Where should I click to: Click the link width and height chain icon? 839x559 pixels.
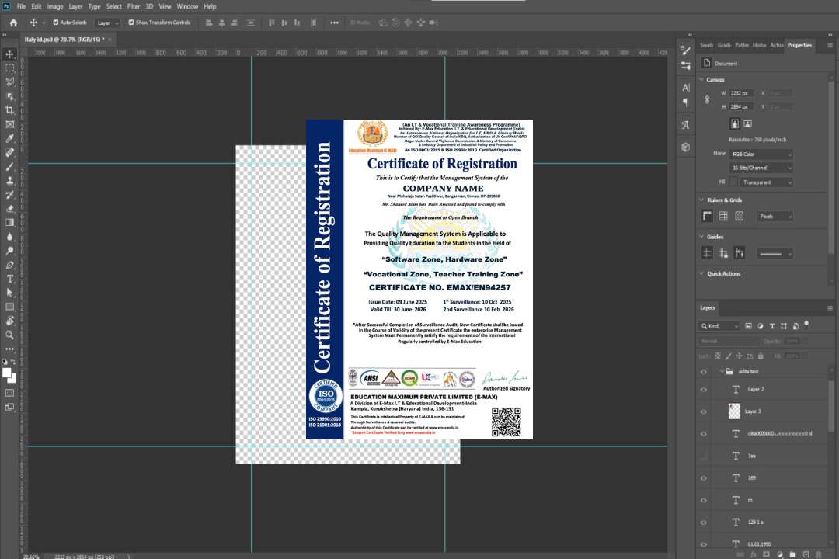(708, 100)
